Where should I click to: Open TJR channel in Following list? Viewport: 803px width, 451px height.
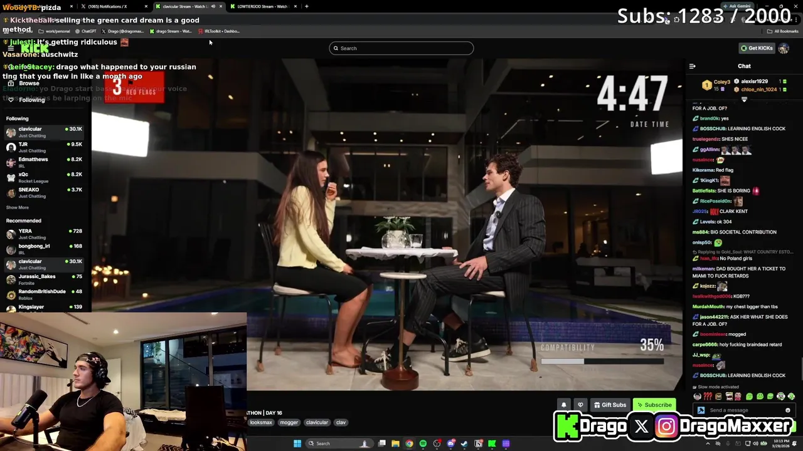pos(44,147)
